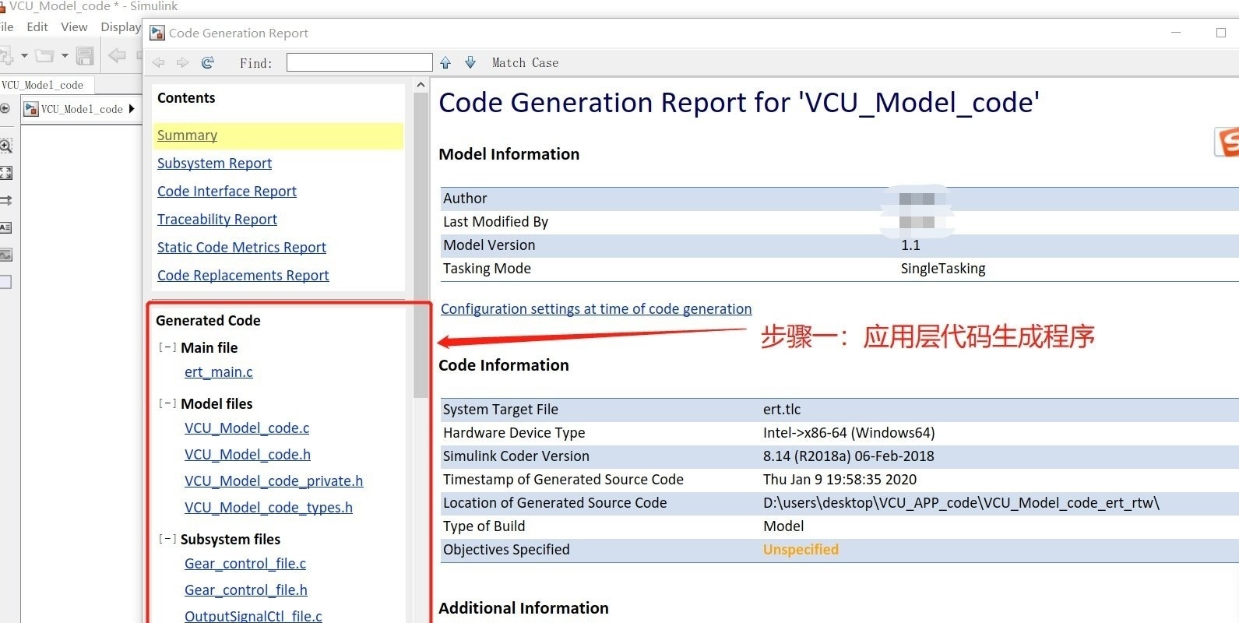The height and width of the screenshot is (623, 1239).
Task: Open the Subsystem Report link
Action: (214, 164)
